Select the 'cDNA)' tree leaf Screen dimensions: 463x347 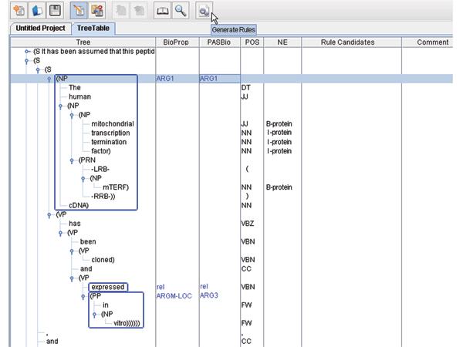click(x=79, y=206)
